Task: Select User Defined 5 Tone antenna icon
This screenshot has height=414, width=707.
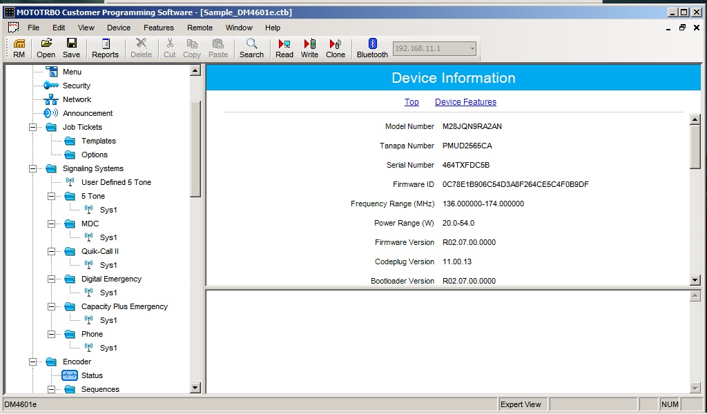Action: (70, 182)
